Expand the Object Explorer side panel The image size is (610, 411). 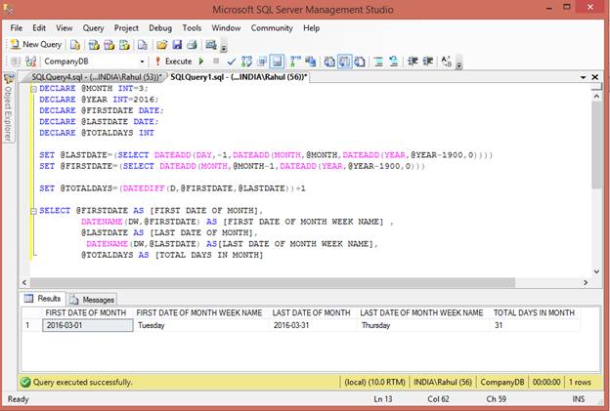click(x=8, y=108)
